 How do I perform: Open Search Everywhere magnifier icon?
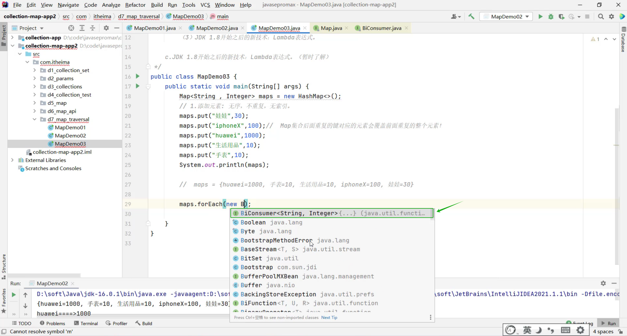601,16
